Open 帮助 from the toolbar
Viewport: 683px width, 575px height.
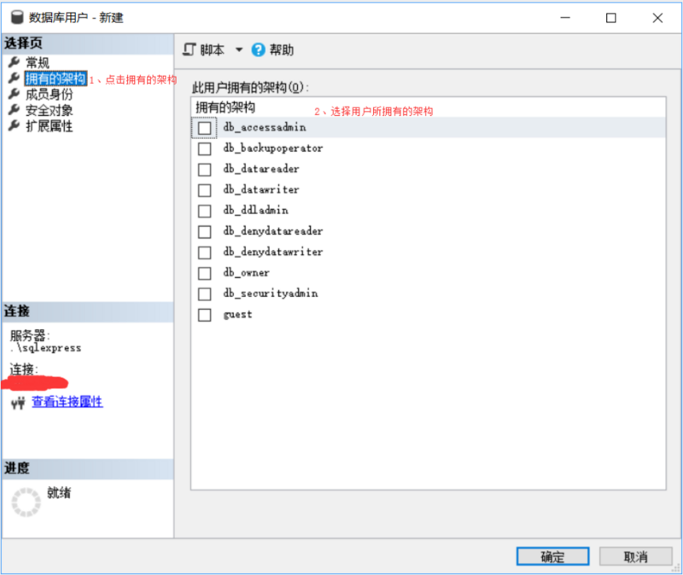tap(272, 49)
